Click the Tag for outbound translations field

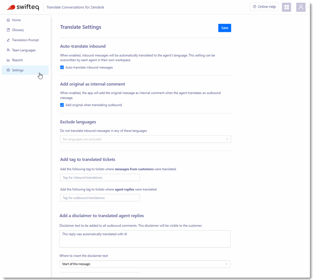point(100,198)
